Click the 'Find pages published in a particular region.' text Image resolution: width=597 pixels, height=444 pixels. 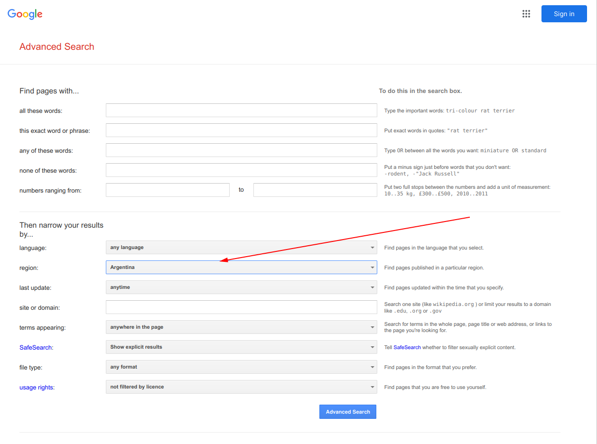pyautogui.click(x=434, y=268)
